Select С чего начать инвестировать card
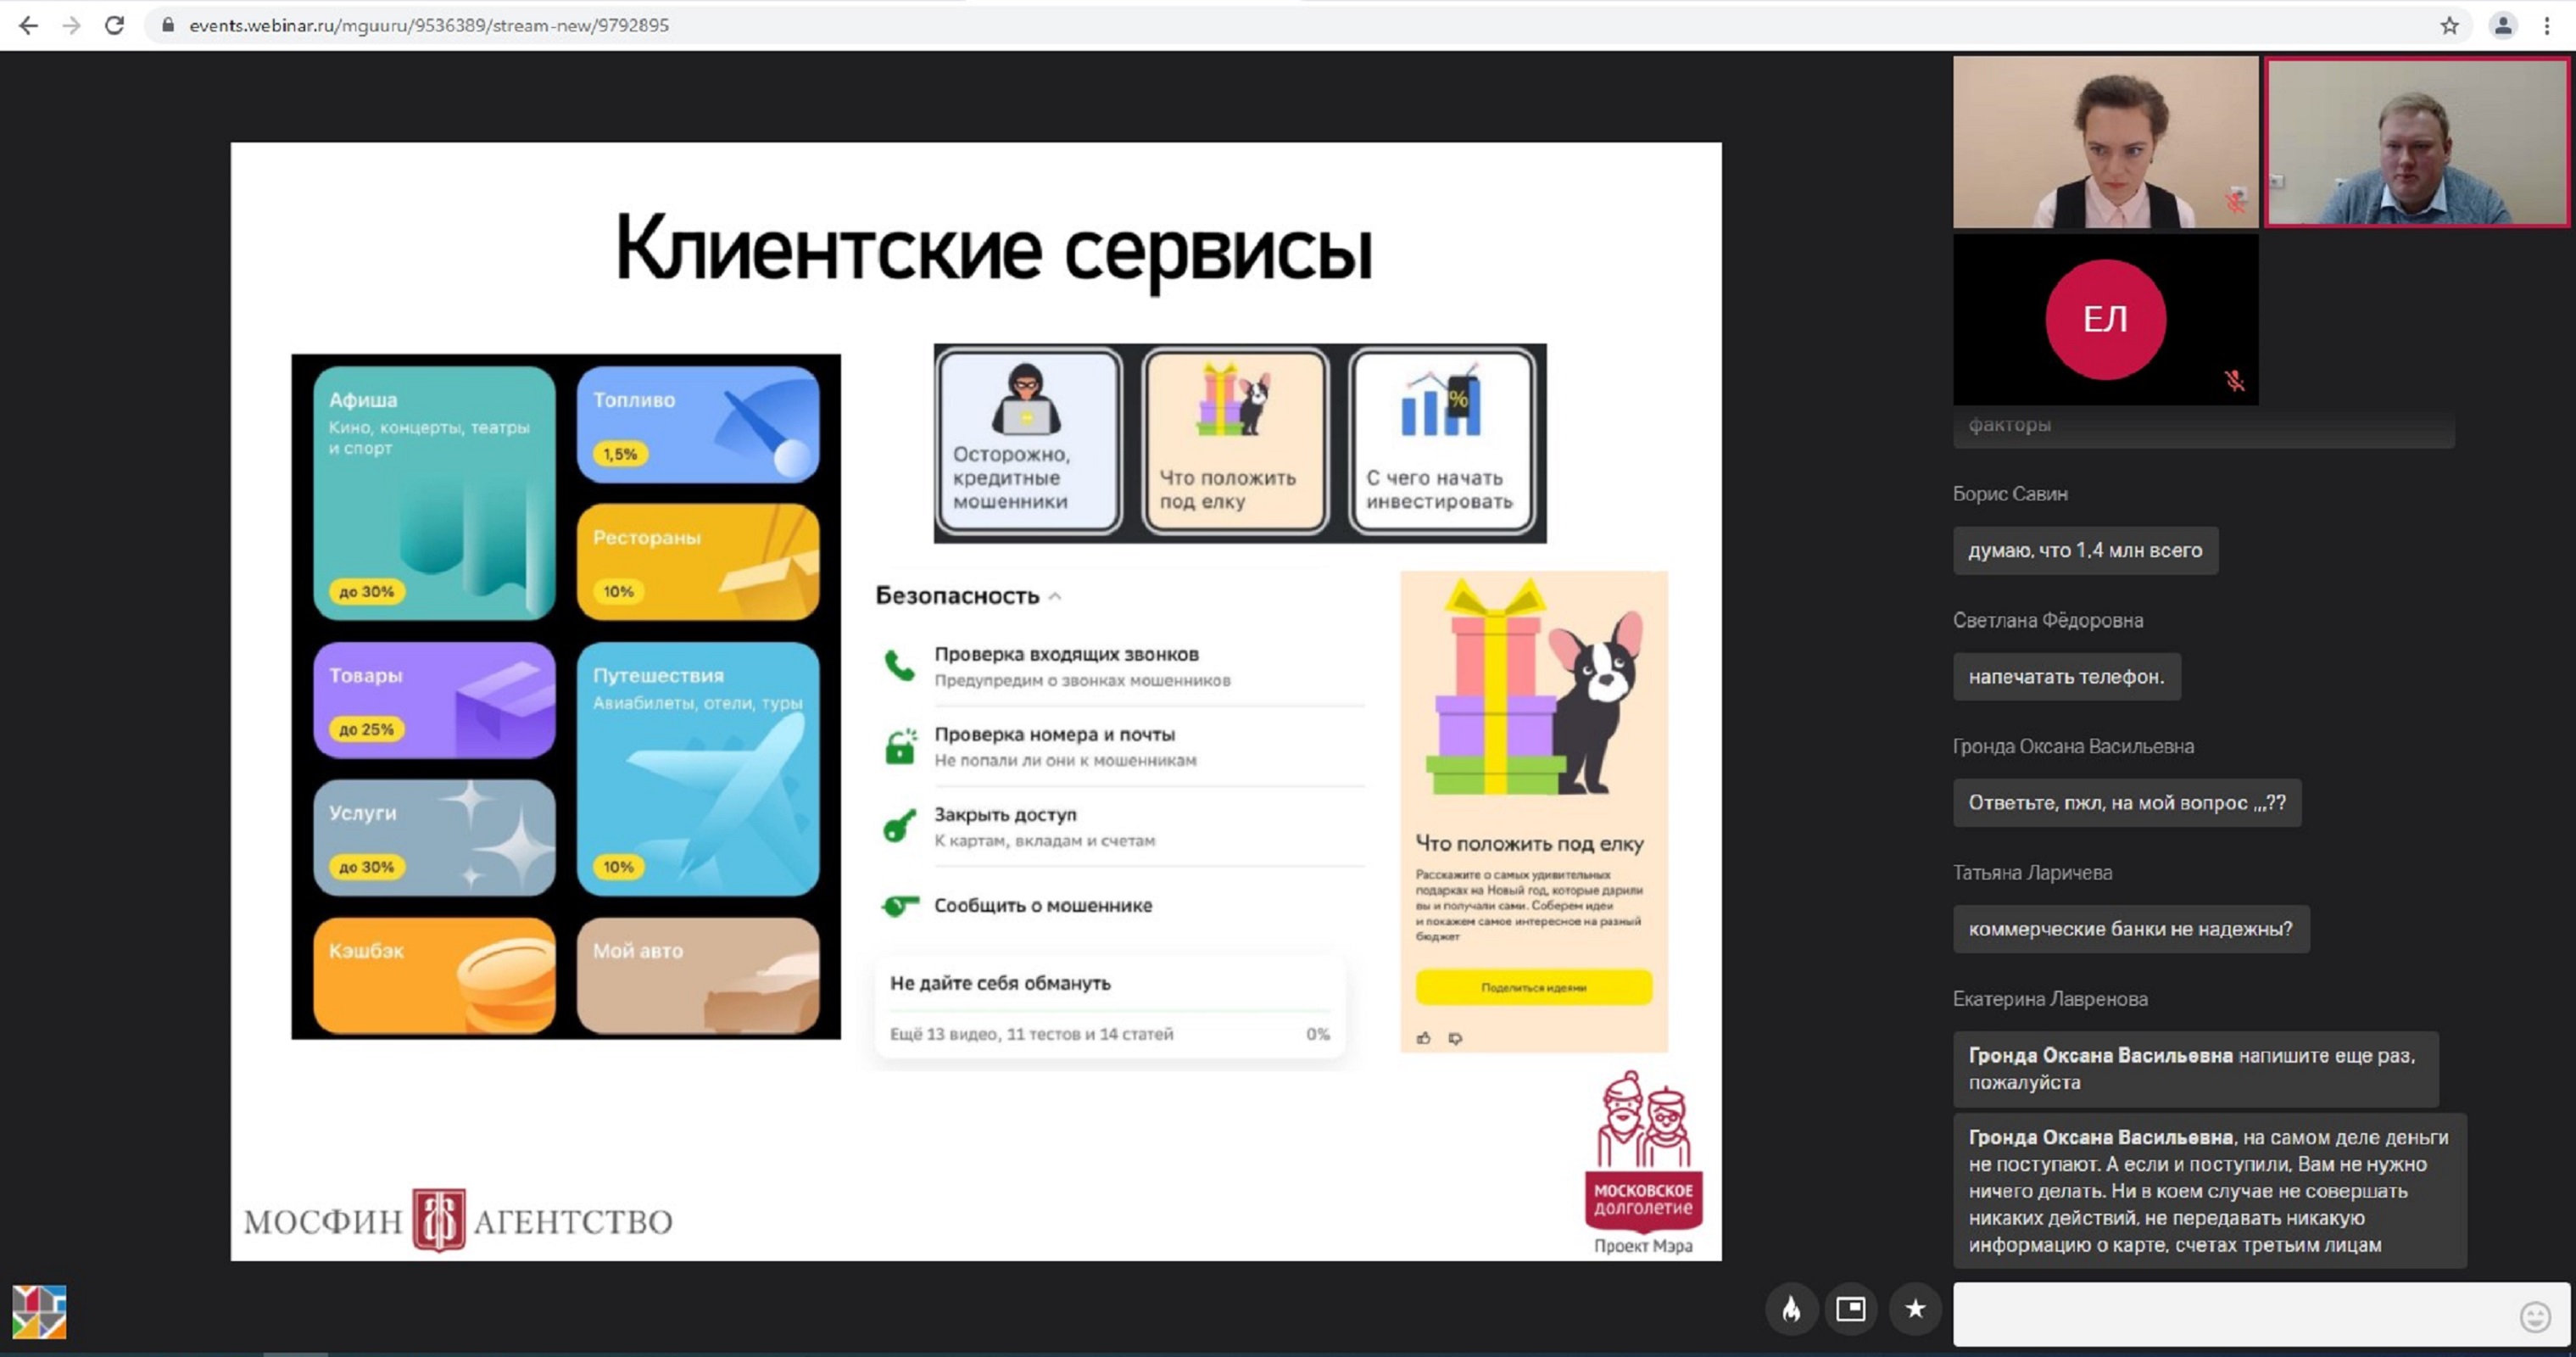This screenshot has height=1357, width=2576. [x=1441, y=442]
